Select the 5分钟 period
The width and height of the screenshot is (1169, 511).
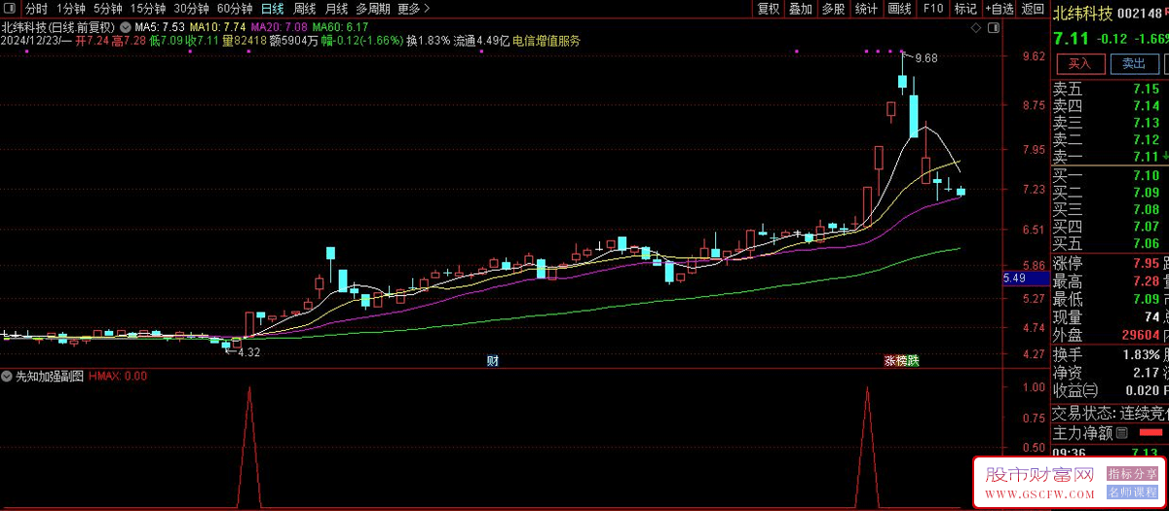point(109,9)
